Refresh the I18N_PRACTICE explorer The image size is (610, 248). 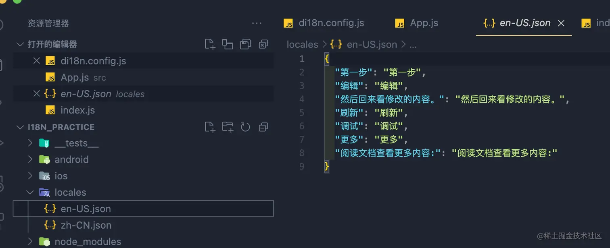pos(245,127)
